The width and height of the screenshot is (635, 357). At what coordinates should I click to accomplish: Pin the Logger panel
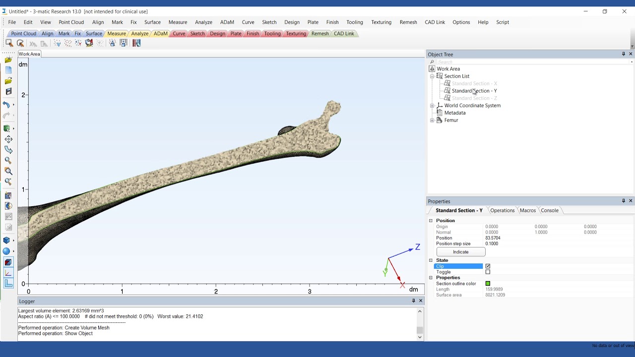[x=413, y=300]
